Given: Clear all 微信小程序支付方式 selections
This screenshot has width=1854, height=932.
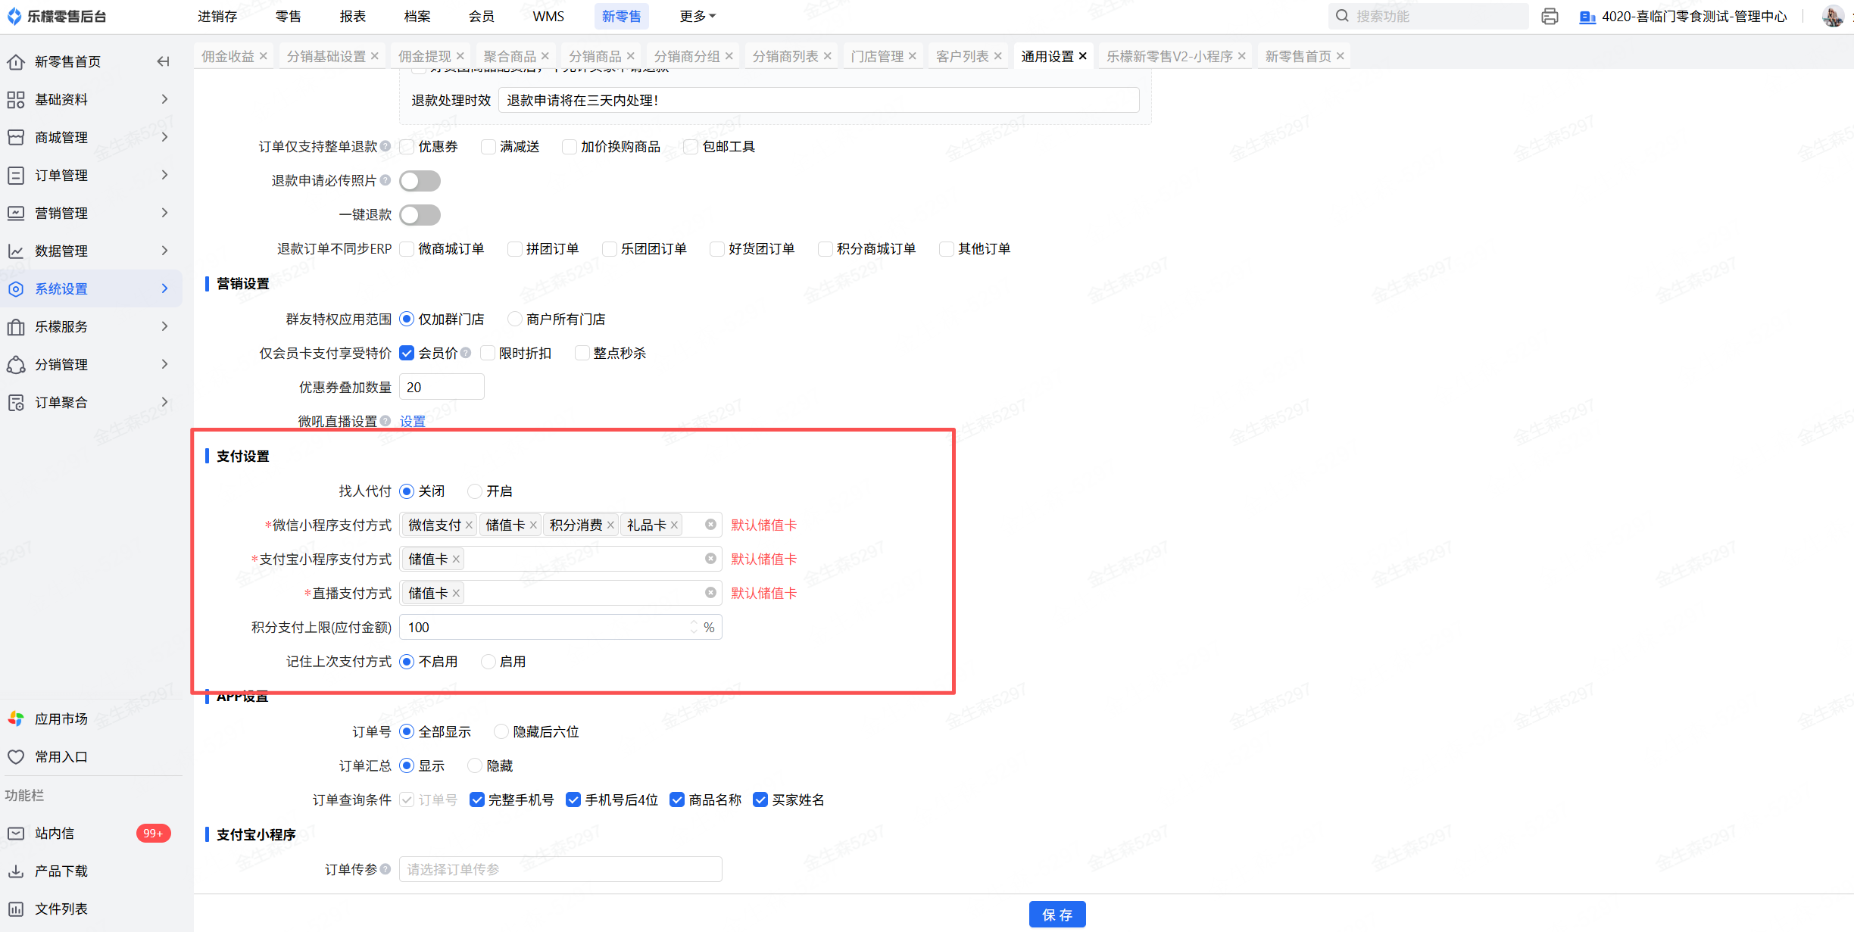Looking at the screenshot, I should [x=710, y=525].
